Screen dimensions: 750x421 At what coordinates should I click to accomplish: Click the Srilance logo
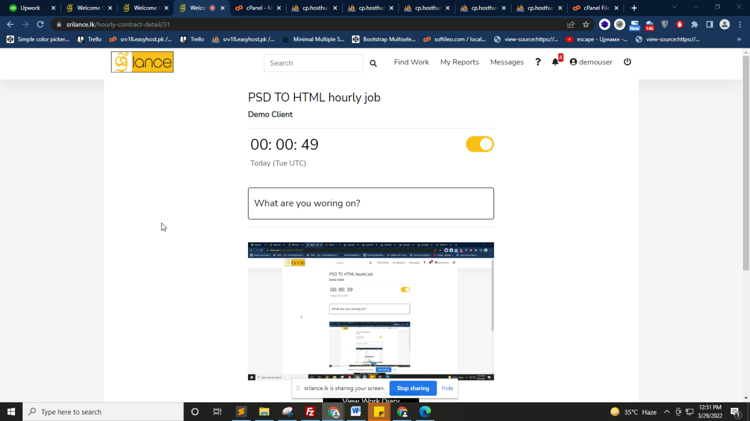pos(142,62)
